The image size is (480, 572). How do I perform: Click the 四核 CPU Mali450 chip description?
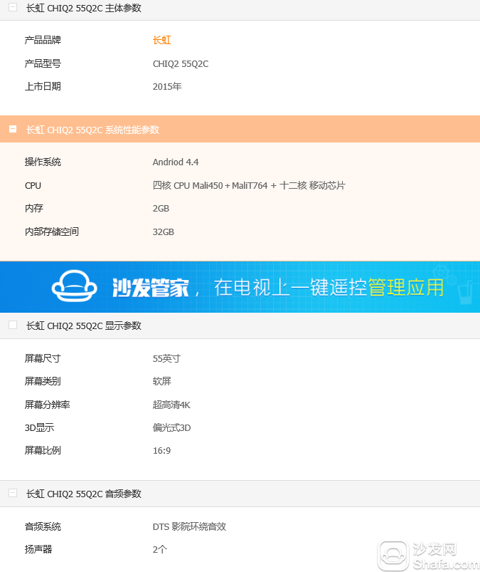pos(249,186)
